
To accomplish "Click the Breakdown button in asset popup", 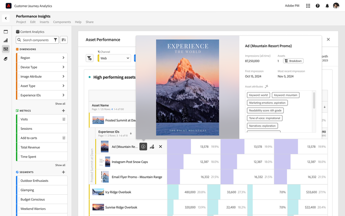I will pos(293,61).
